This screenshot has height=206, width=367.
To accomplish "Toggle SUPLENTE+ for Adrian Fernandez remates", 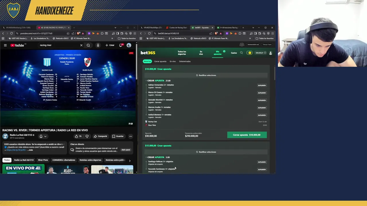I will click(x=262, y=85).
